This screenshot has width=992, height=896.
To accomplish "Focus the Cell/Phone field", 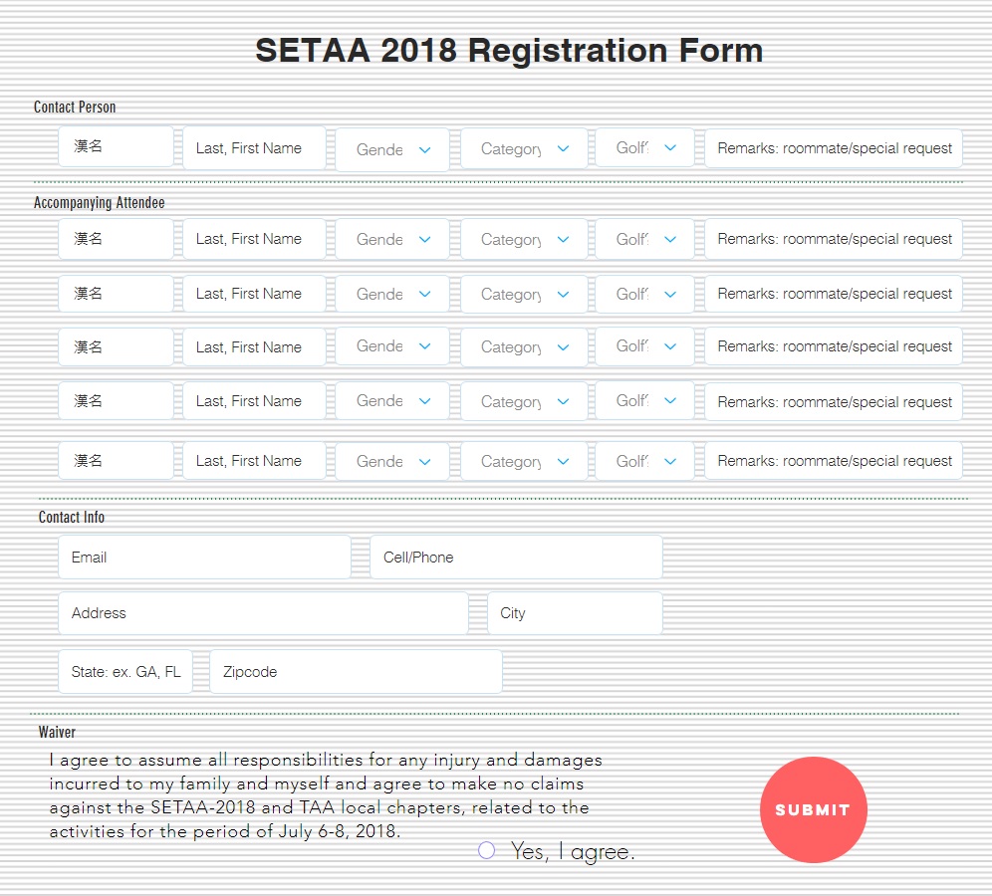I will (516, 558).
